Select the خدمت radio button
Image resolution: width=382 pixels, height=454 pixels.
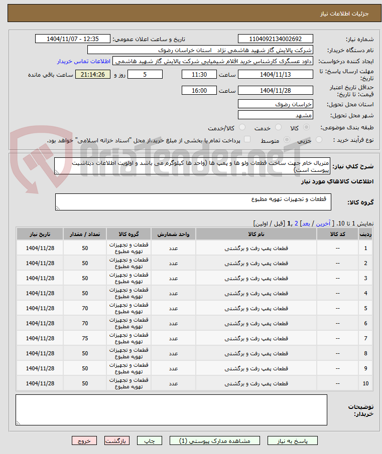(278, 127)
